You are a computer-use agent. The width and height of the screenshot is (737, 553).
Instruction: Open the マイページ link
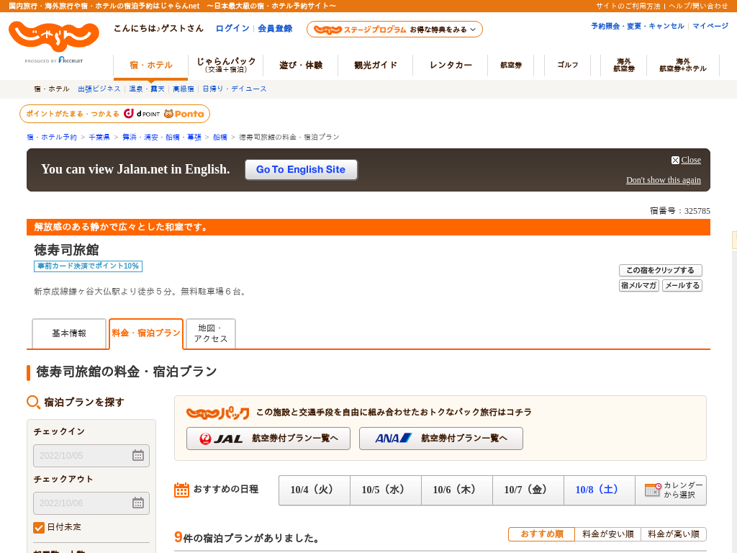pyautogui.click(x=710, y=27)
